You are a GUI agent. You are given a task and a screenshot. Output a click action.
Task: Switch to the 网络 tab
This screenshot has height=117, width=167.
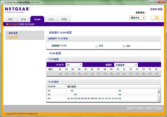(11, 19)
